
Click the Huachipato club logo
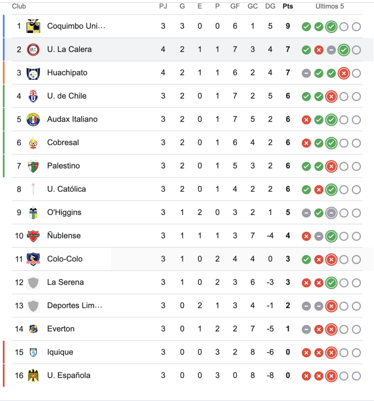click(34, 73)
